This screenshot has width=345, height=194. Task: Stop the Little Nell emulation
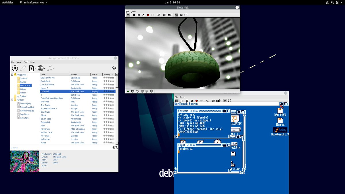139,15
